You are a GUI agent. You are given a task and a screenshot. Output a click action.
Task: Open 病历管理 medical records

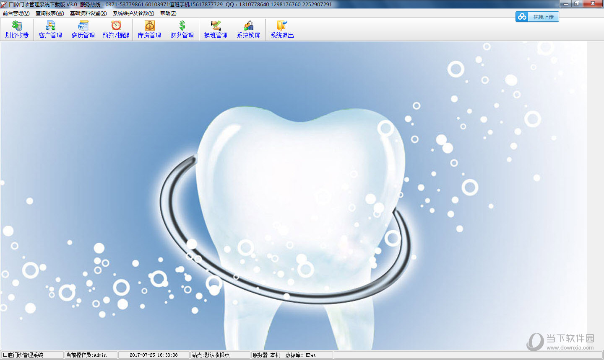point(83,30)
